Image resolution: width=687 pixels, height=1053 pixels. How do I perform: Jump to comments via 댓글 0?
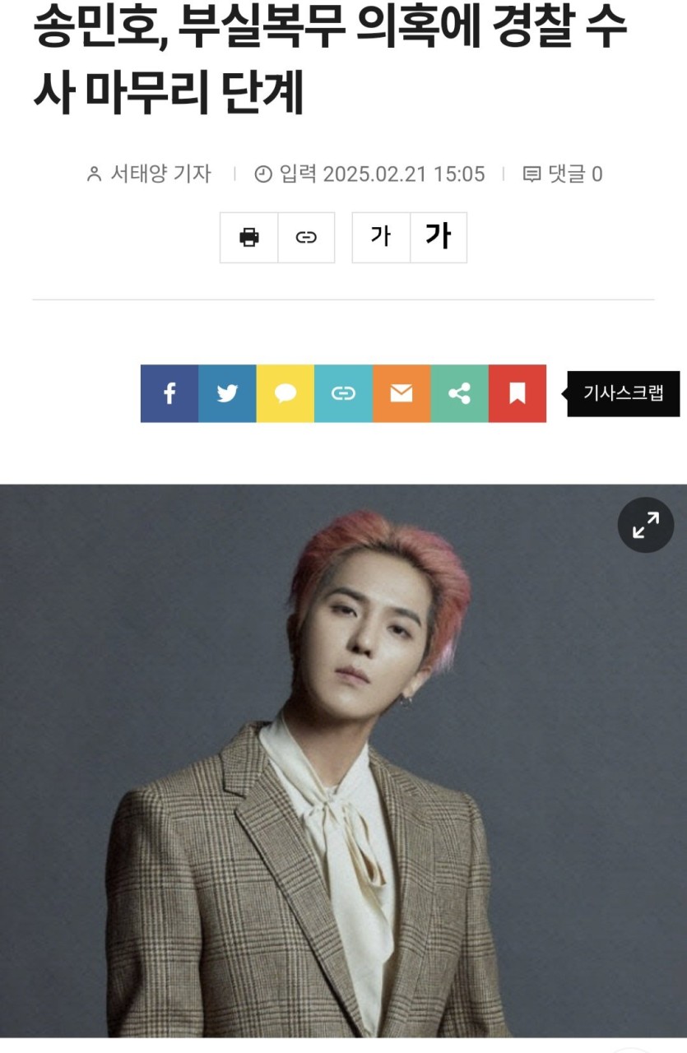564,174
